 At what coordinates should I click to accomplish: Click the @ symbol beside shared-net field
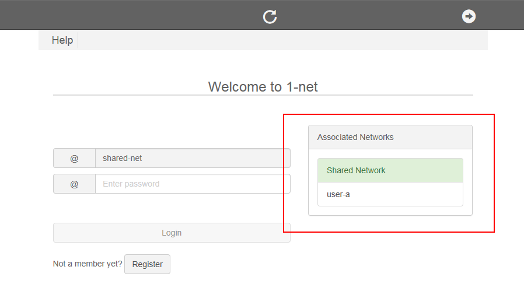click(x=74, y=158)
